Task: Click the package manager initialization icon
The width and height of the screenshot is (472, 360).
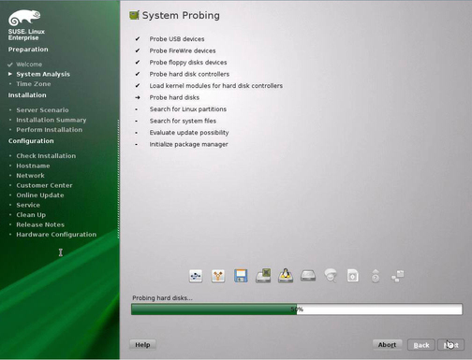Action: tap(398, 276)
